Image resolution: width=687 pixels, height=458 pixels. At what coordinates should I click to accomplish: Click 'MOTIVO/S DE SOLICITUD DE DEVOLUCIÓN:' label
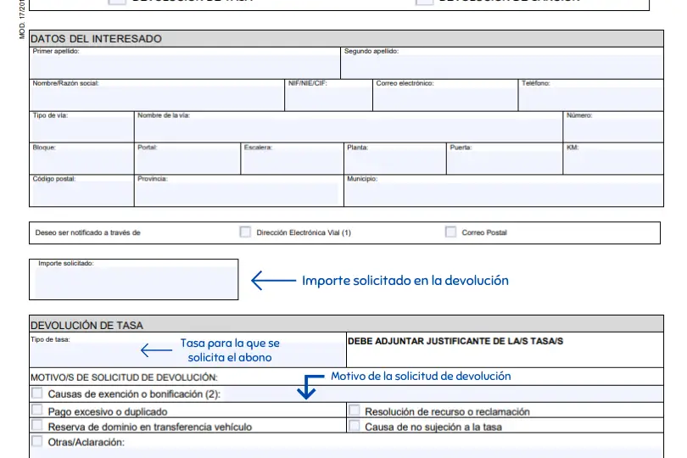coord(124,377)
